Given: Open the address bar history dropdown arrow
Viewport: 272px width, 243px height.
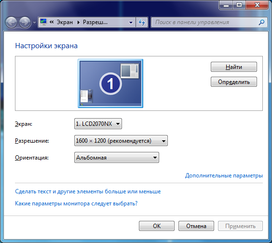Looking at the screenshot, I should 131,22.
